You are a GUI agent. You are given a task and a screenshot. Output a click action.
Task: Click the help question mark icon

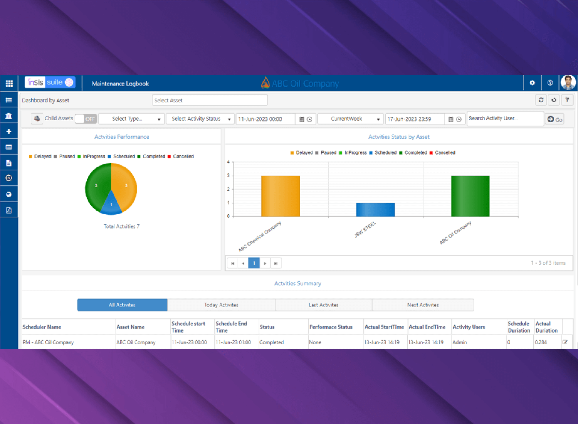[550, 83]
